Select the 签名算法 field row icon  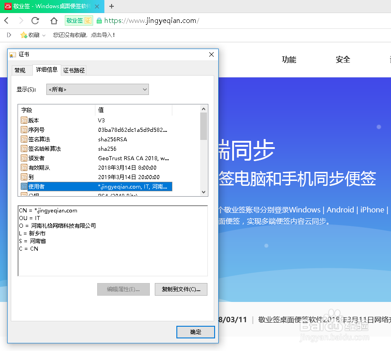point(24,139)
